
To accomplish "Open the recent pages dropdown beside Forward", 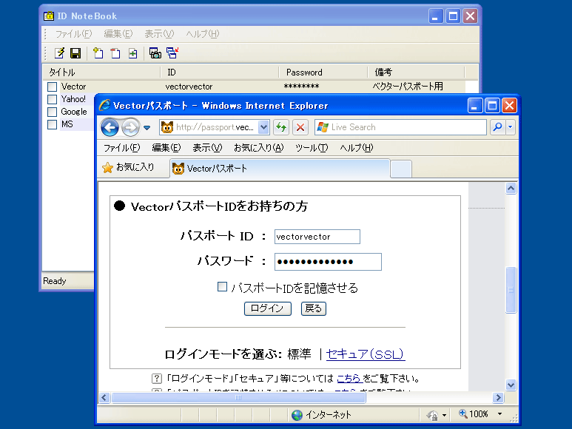I will tap(147, 127).
